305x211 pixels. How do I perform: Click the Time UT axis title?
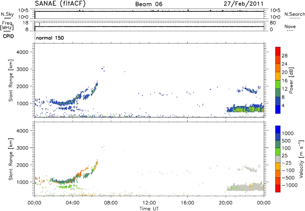pos(149,208)
